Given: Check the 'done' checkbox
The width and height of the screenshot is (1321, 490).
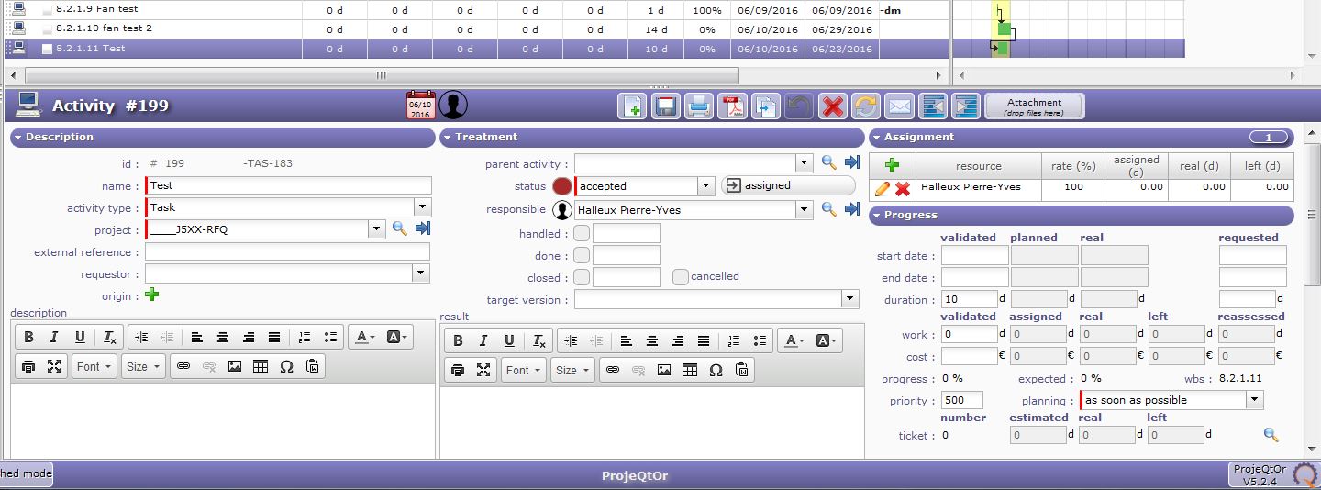Looking at the screenshot, I should 582,256.
